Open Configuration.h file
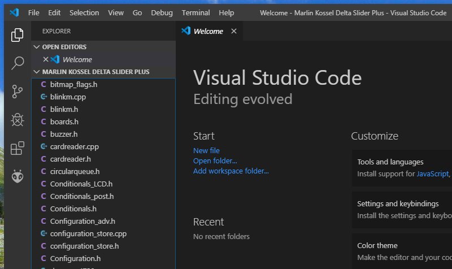This screenshot has height=269, width=452. [x=103, y=258]
